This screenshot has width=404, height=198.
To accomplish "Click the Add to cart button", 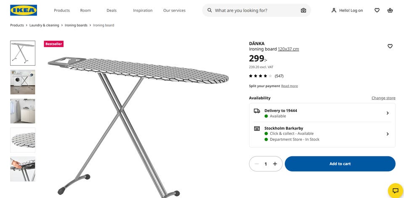I will [340, 164].
